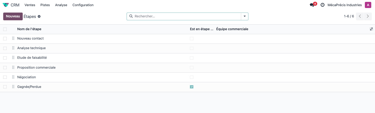
Task: Select the Gagnée/Perdue row checkbox
Action: 5,87
